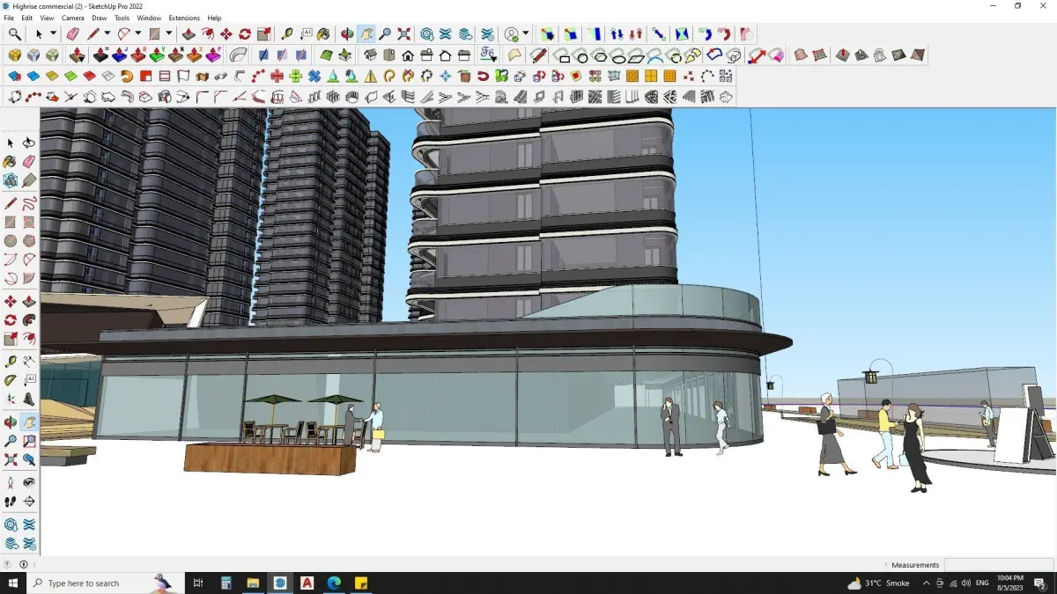Open Microsoft Edge from the taskbar
1057x594 pixels.
tap(334, 583)
